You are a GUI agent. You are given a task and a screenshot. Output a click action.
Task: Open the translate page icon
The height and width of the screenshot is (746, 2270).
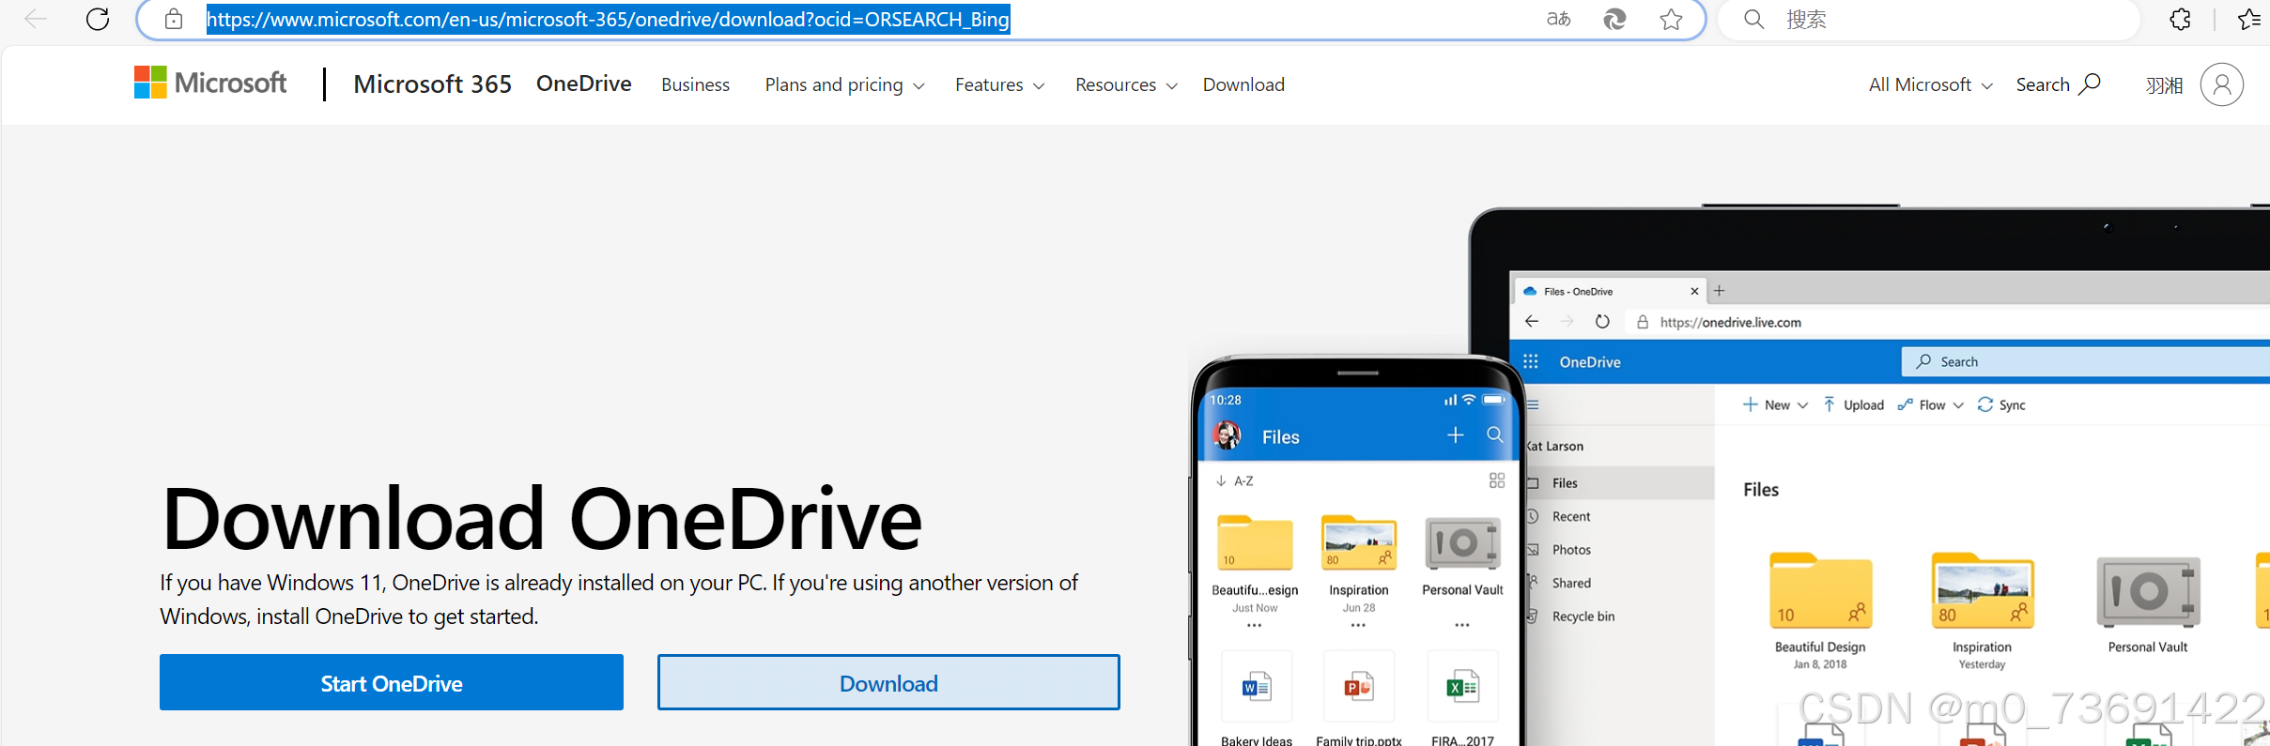[x=1558, y=19]
